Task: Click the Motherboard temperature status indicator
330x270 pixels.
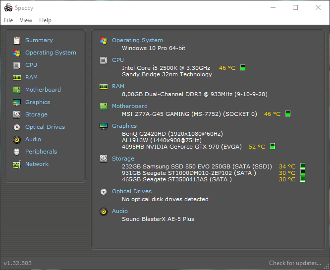Action: (x=288, y=113)
